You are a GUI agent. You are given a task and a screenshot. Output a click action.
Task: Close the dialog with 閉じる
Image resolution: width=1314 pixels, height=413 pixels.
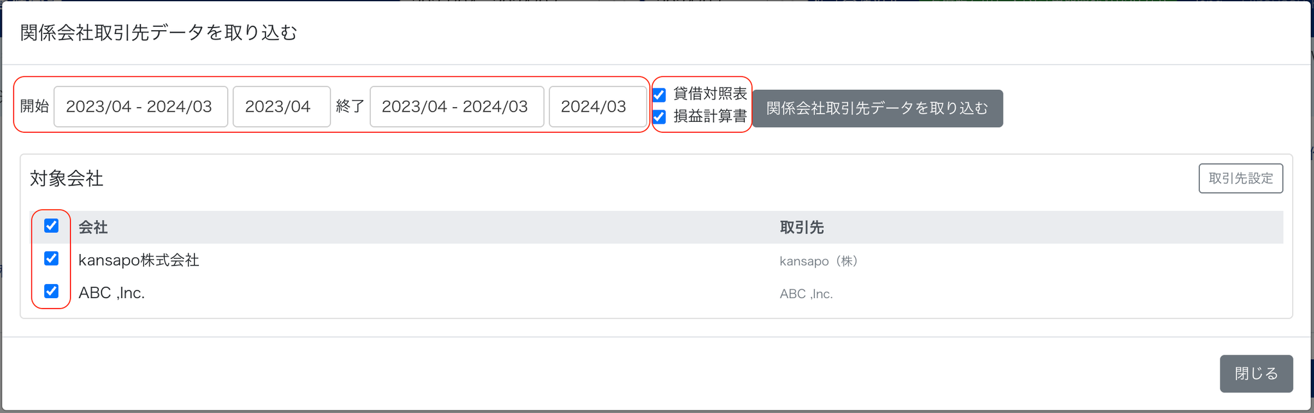click(1256, 373)
